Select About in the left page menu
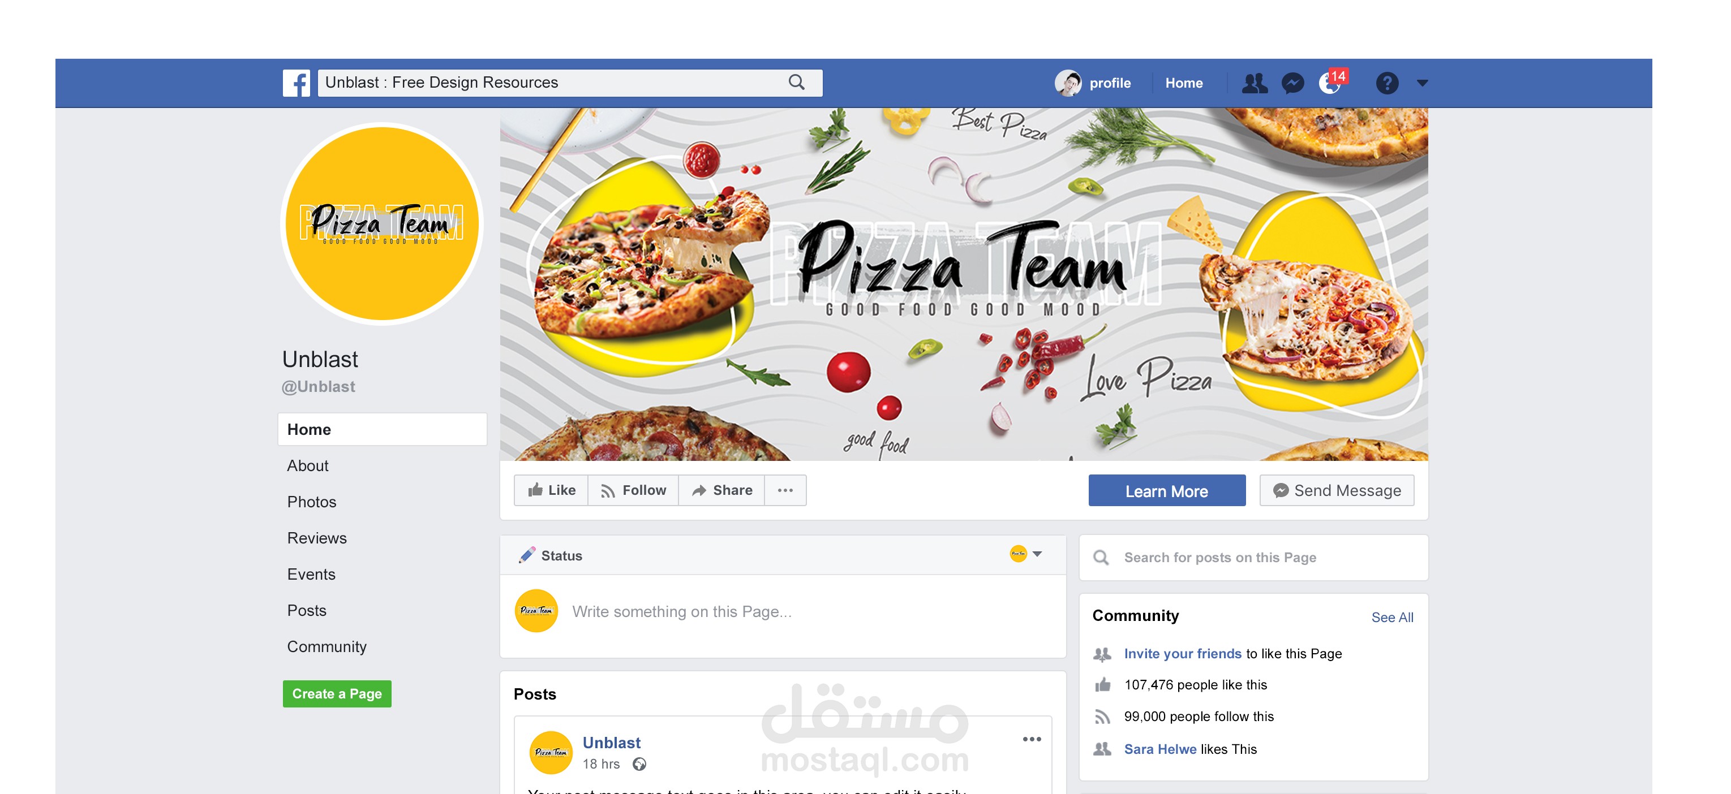The image size is (1731, 794). pyautogui.click(x=308, y=465)
